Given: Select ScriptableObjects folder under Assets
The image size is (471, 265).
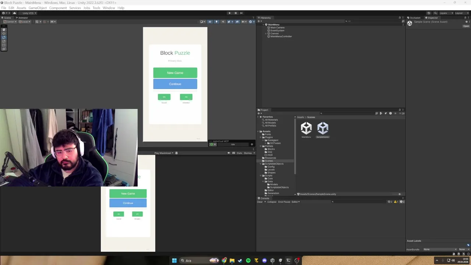Looking at the screenshot, I should point(274,164).
